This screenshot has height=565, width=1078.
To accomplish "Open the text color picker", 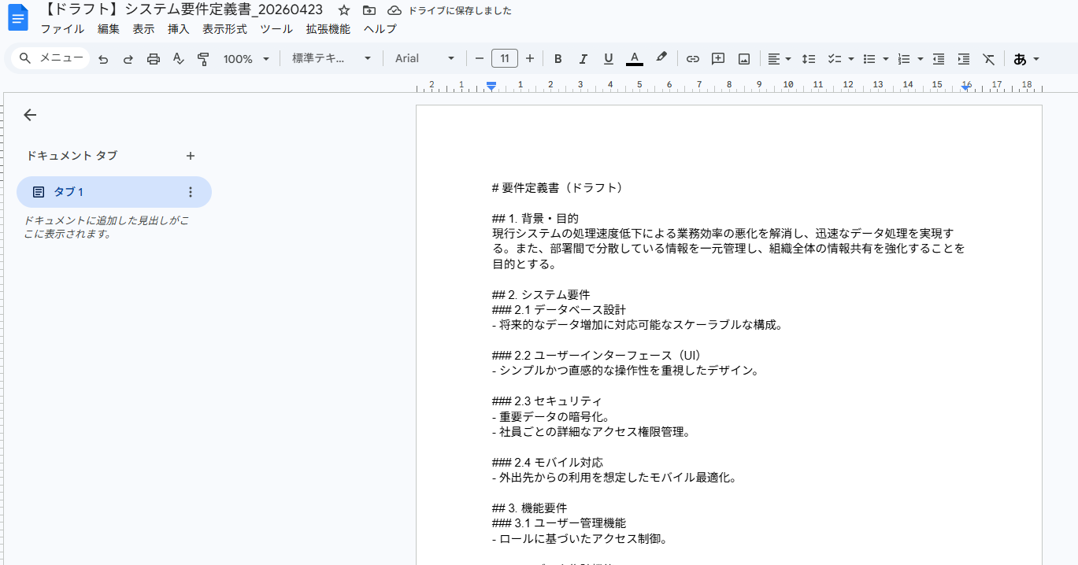I will [635, 59].
